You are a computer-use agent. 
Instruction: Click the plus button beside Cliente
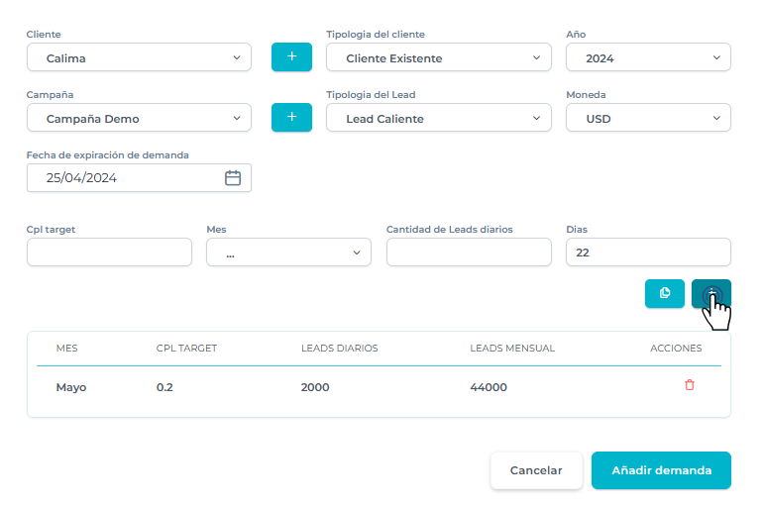[291, 57]
